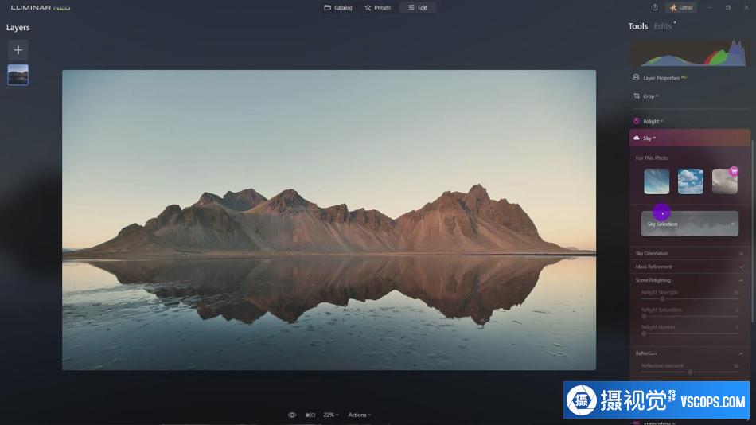Open the 22% zoom dropdown
Viewport: 756px width, 425px height.
click(x=331, y=415)
